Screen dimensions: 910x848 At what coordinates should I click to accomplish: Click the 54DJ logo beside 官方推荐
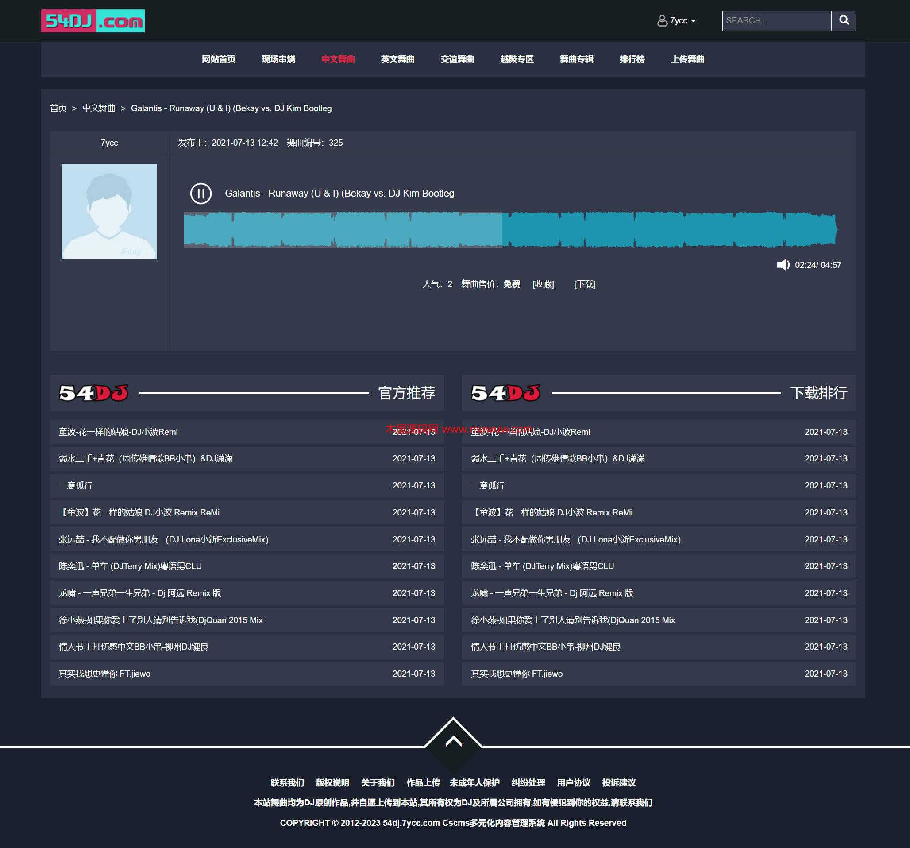(x=94, y=393)
